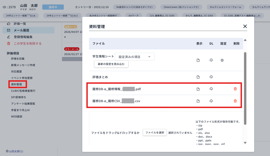Open the 設定済みの項目 dropdown
This screenshot has height=156, width=270.
pos(135,57)
